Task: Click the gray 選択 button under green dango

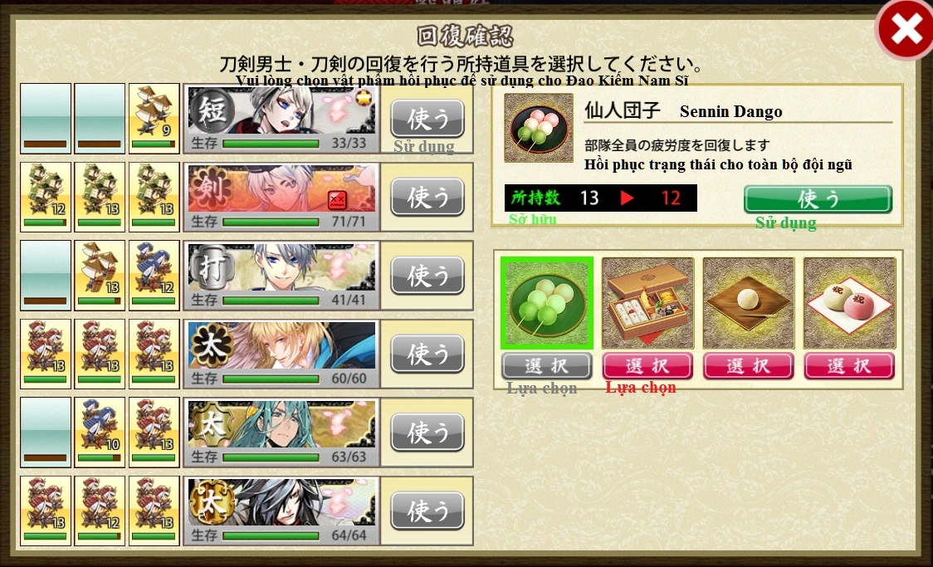Action: click(546, 366)
